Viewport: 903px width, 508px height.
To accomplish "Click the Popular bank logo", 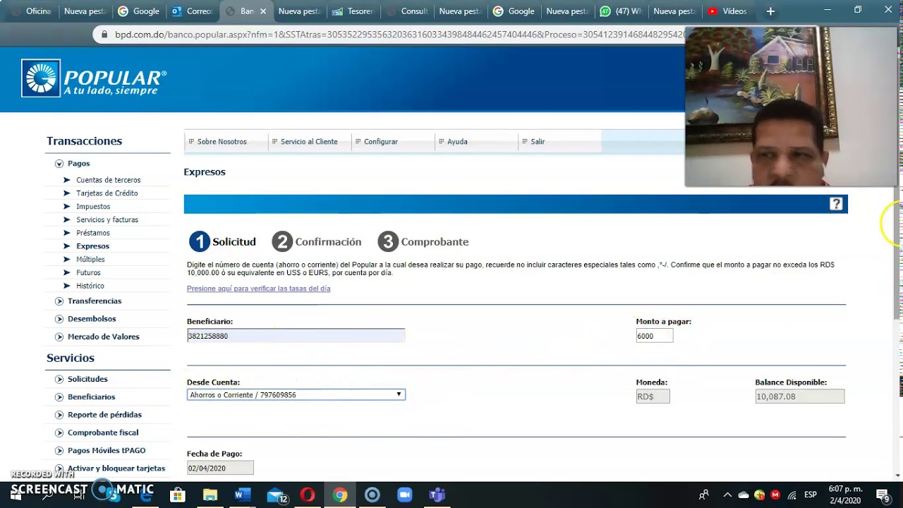I will click(95, 78).
